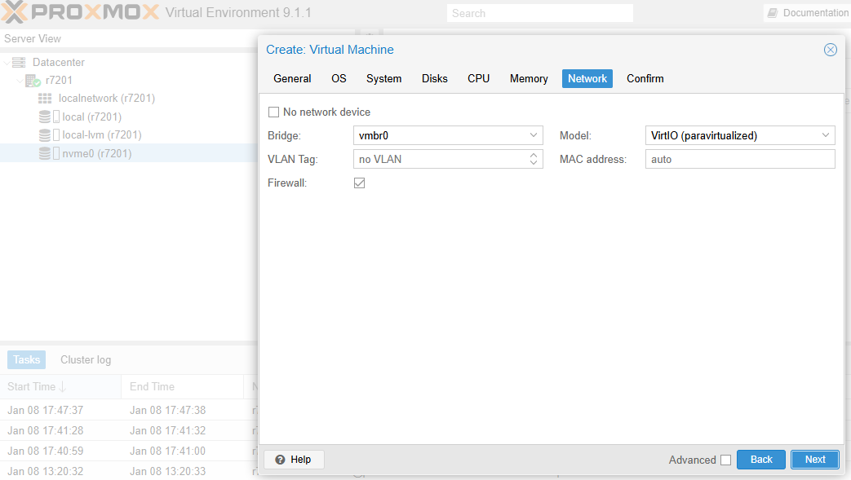The height and width of the screenshot is (480, 851).
Task: Click the Proxmox logo icon
Action: pyautogui.click(x=18, y=12)
